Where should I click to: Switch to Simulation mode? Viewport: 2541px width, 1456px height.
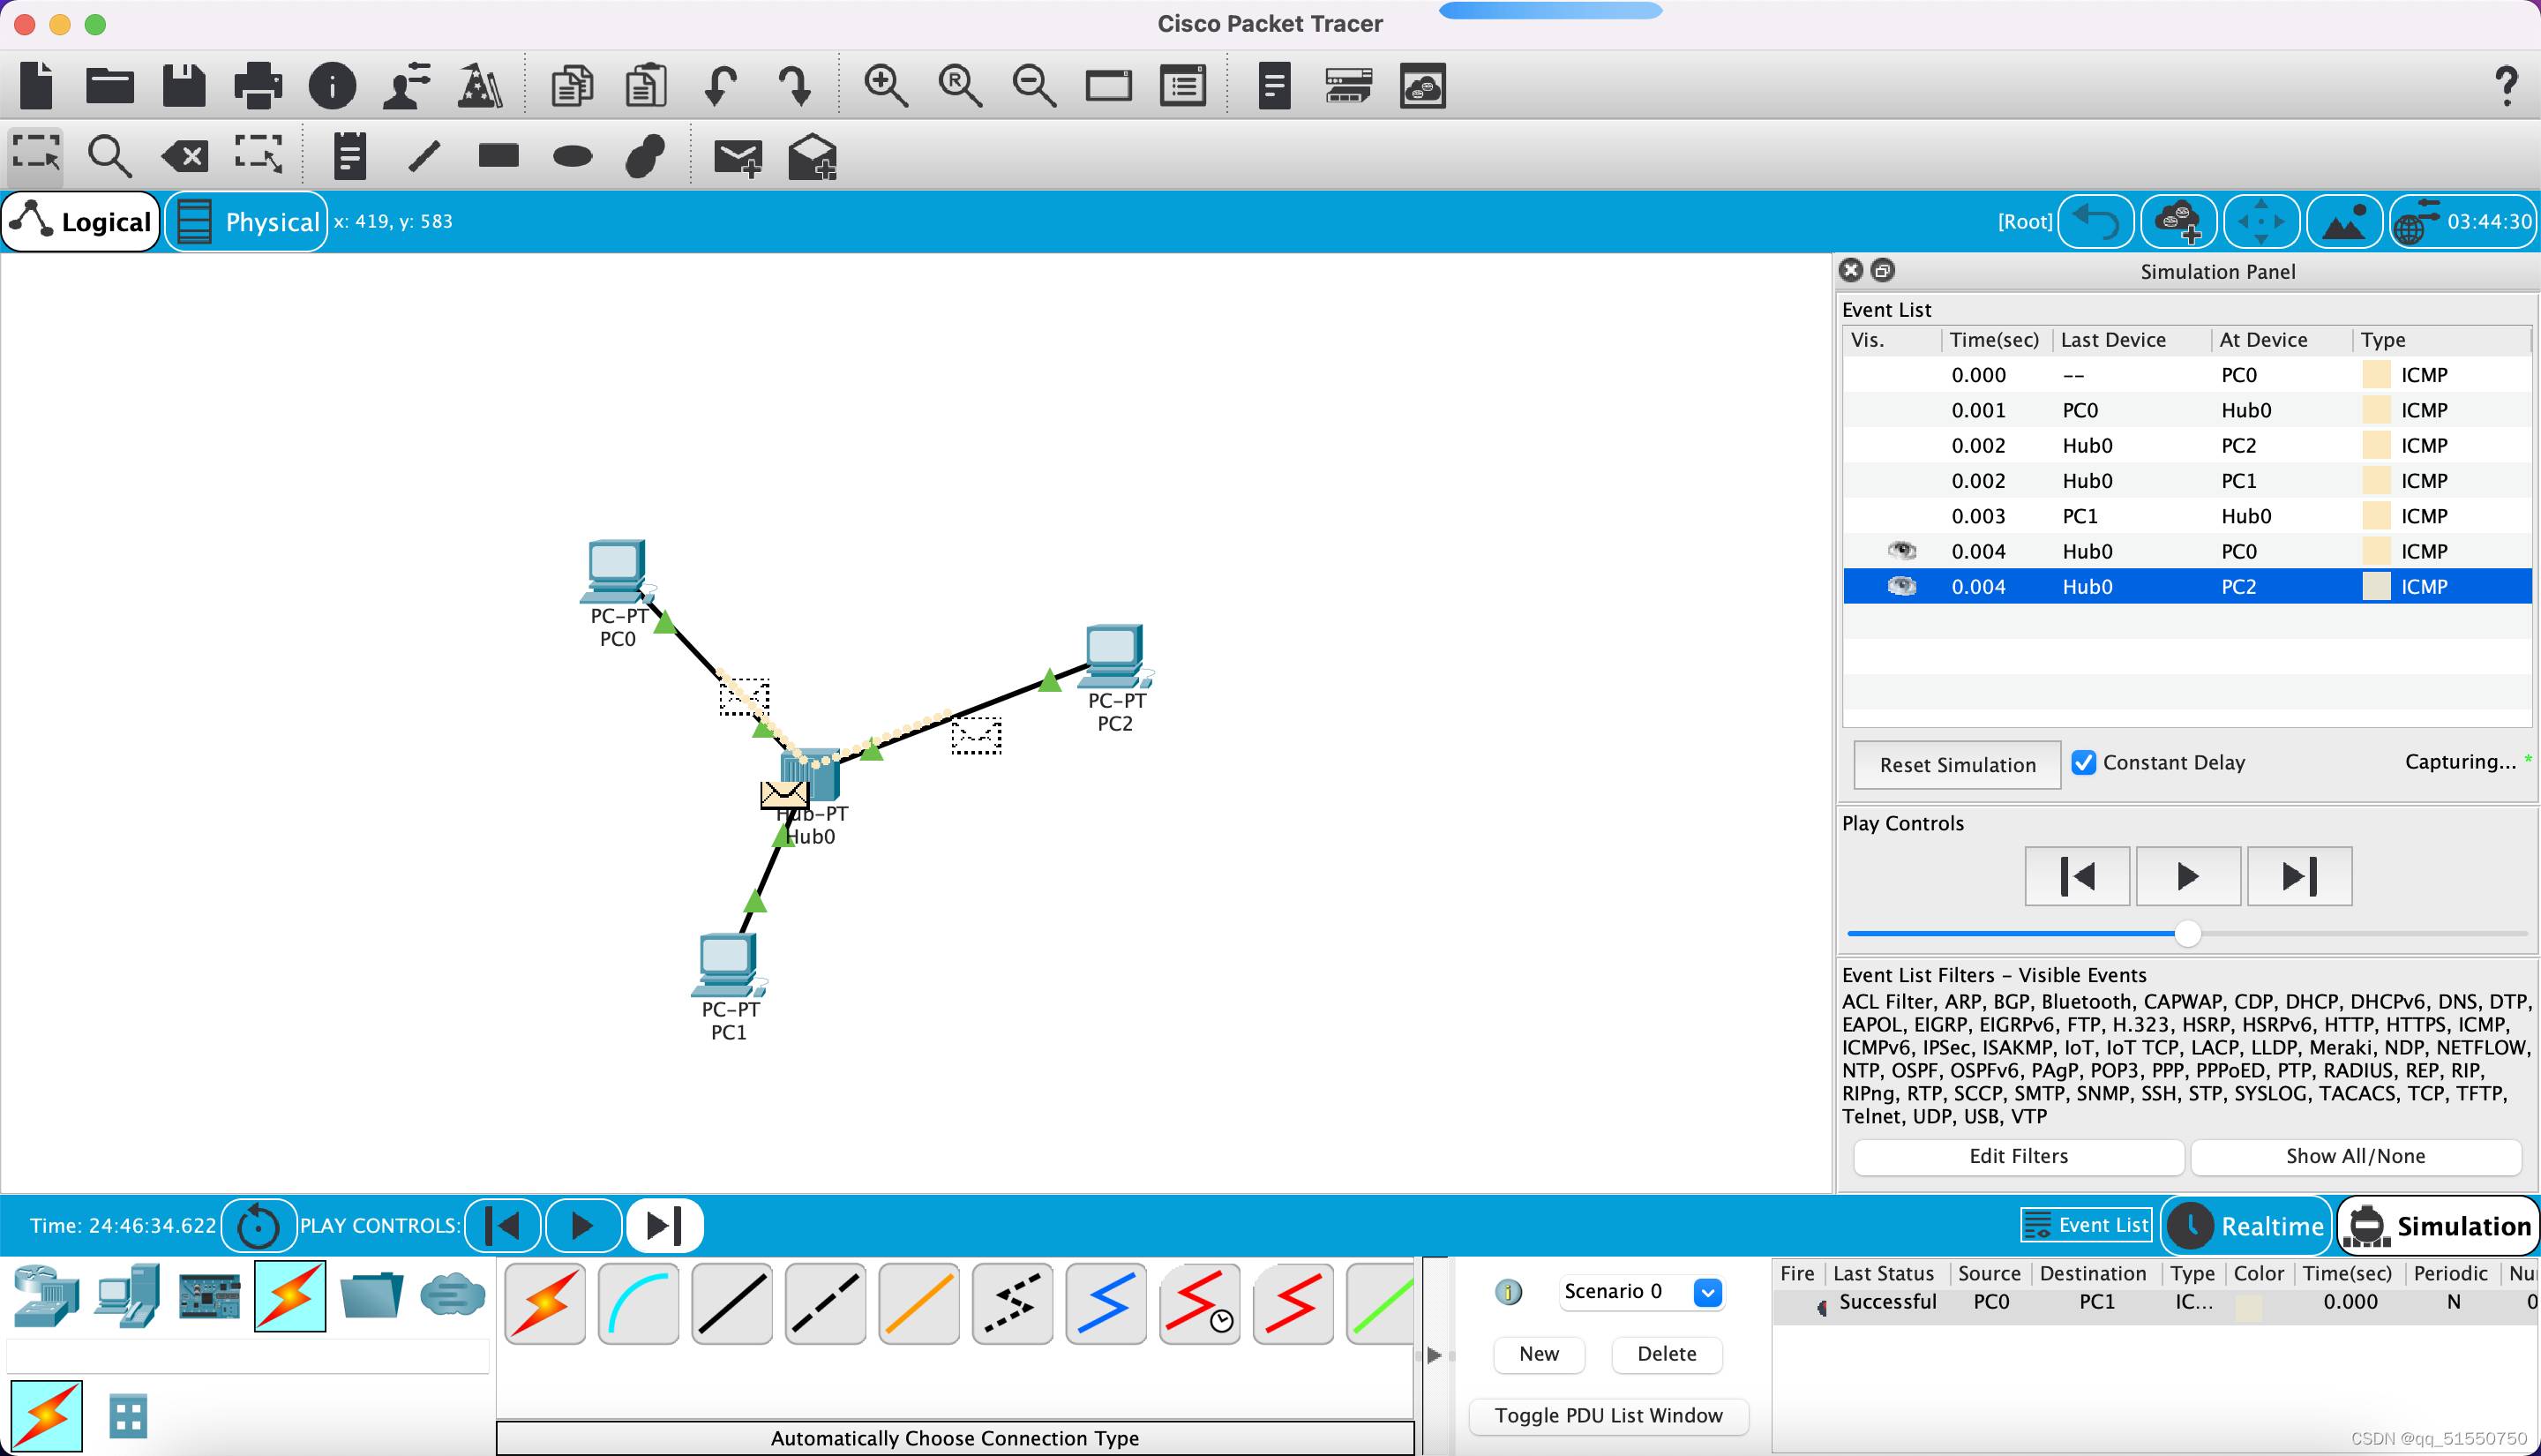2438,1226
